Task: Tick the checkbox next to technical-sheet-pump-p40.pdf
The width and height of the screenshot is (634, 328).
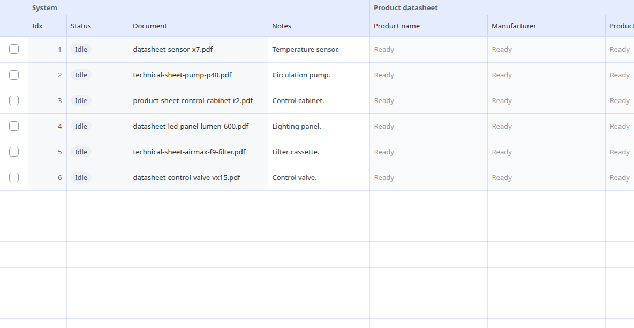Action: (14, 75)
